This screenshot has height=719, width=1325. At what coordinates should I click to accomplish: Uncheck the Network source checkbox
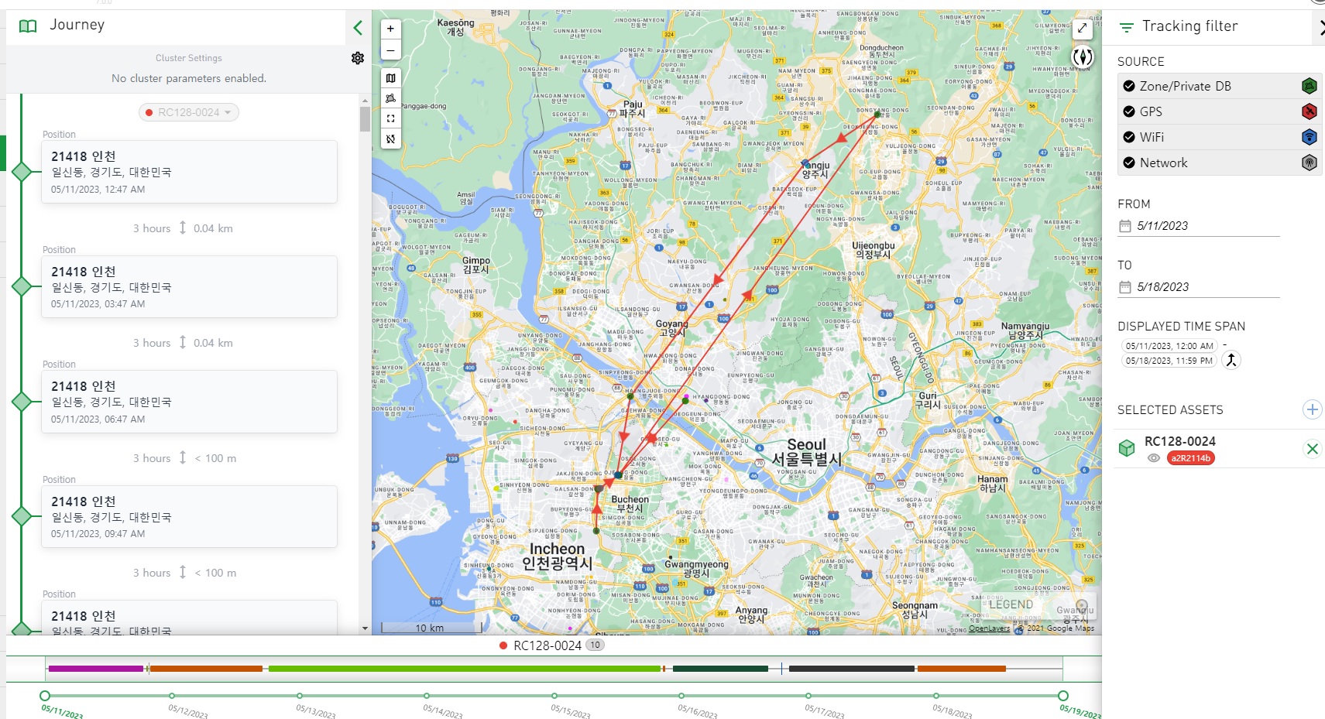click(1129, 163)
